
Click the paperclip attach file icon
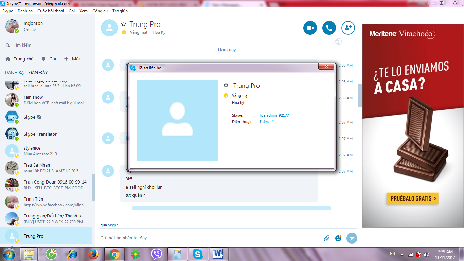[x=326, y=238]
